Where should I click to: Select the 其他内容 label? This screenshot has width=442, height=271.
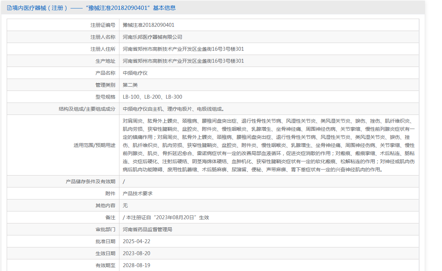coord(105,205)
